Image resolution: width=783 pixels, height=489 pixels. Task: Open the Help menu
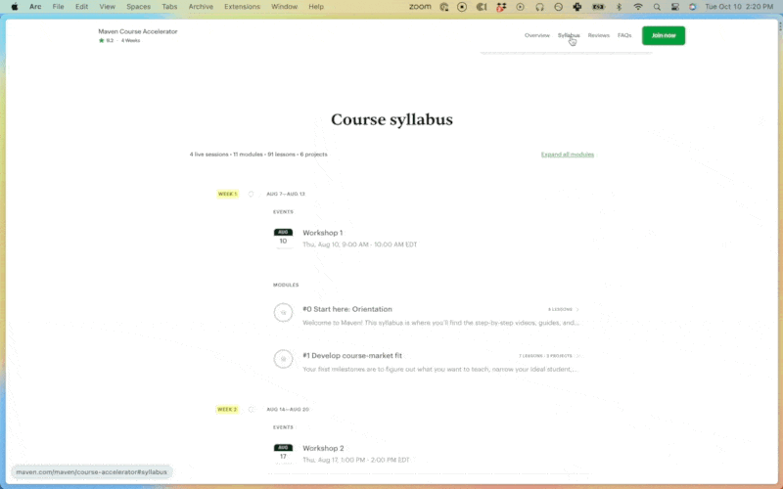click(316, 7)
